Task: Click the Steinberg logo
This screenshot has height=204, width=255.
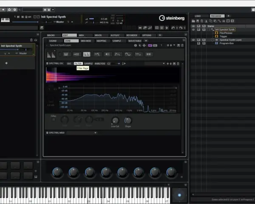Action: pyautogui.click(x=172, y=18)
